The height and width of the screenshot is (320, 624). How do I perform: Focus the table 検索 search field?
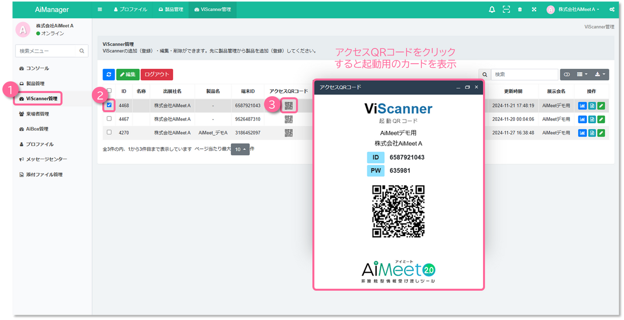click(524, 75)
